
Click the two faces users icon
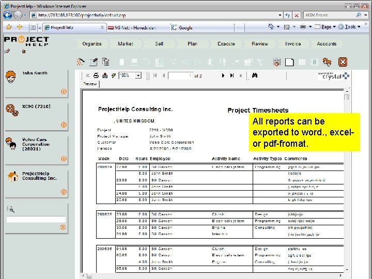(327, 62)
